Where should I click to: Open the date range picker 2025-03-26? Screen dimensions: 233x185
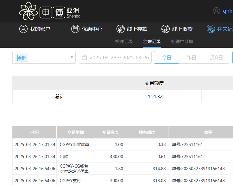click(119, 58)
